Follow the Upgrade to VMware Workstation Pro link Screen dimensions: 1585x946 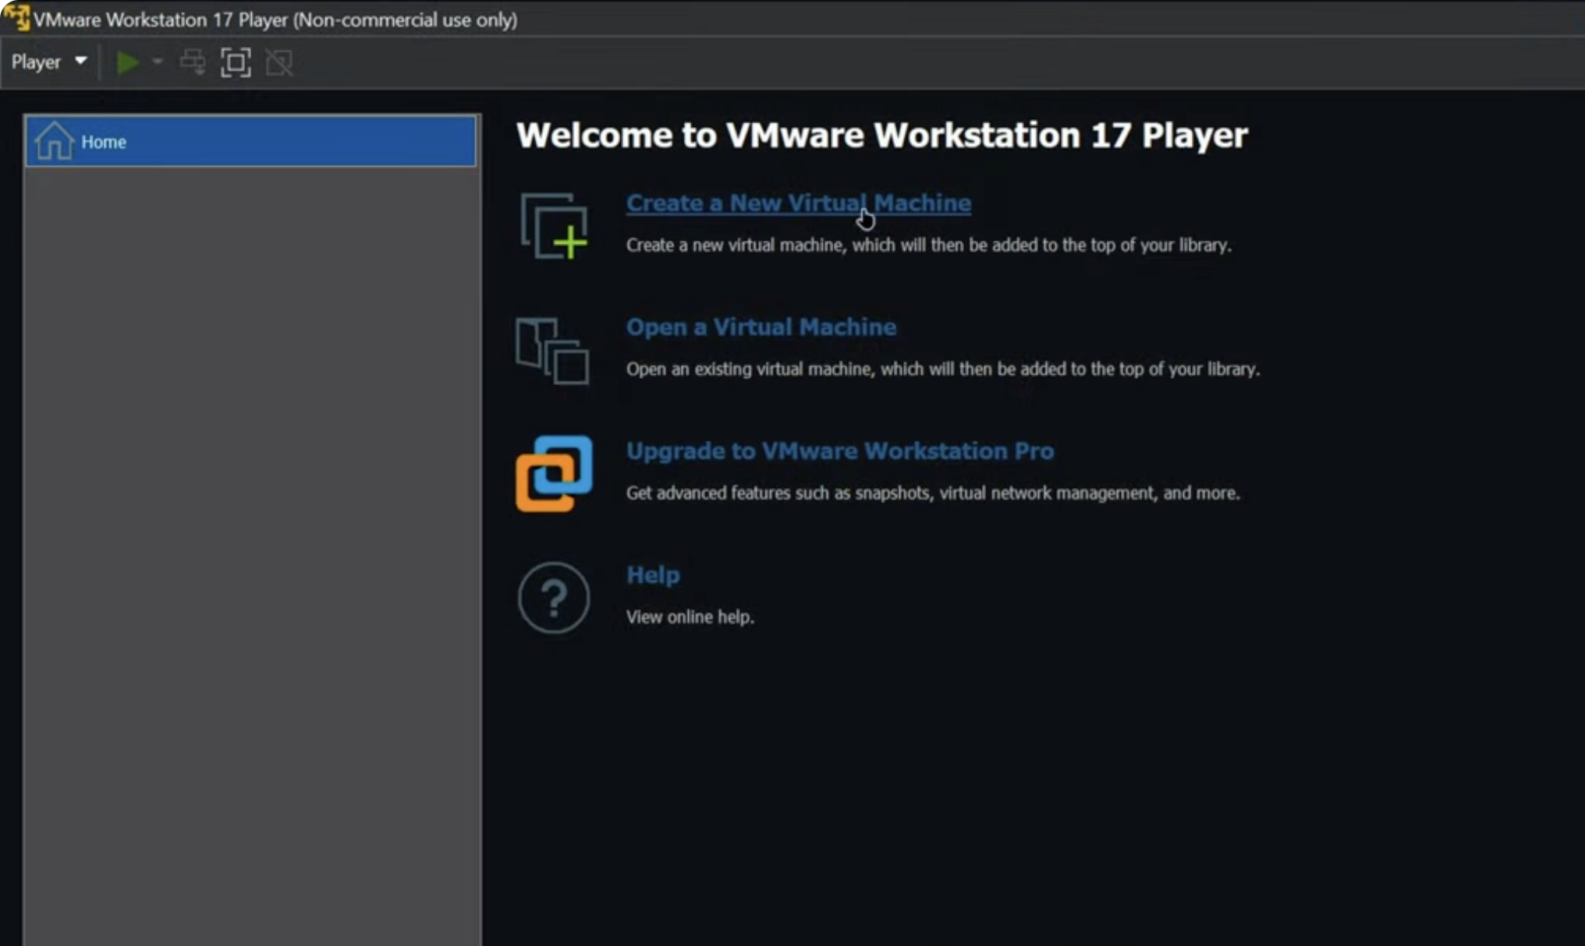(x=840, y=450)
